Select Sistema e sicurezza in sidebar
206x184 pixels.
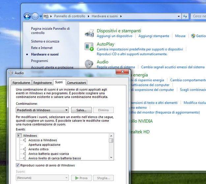[x=45, y=41]
